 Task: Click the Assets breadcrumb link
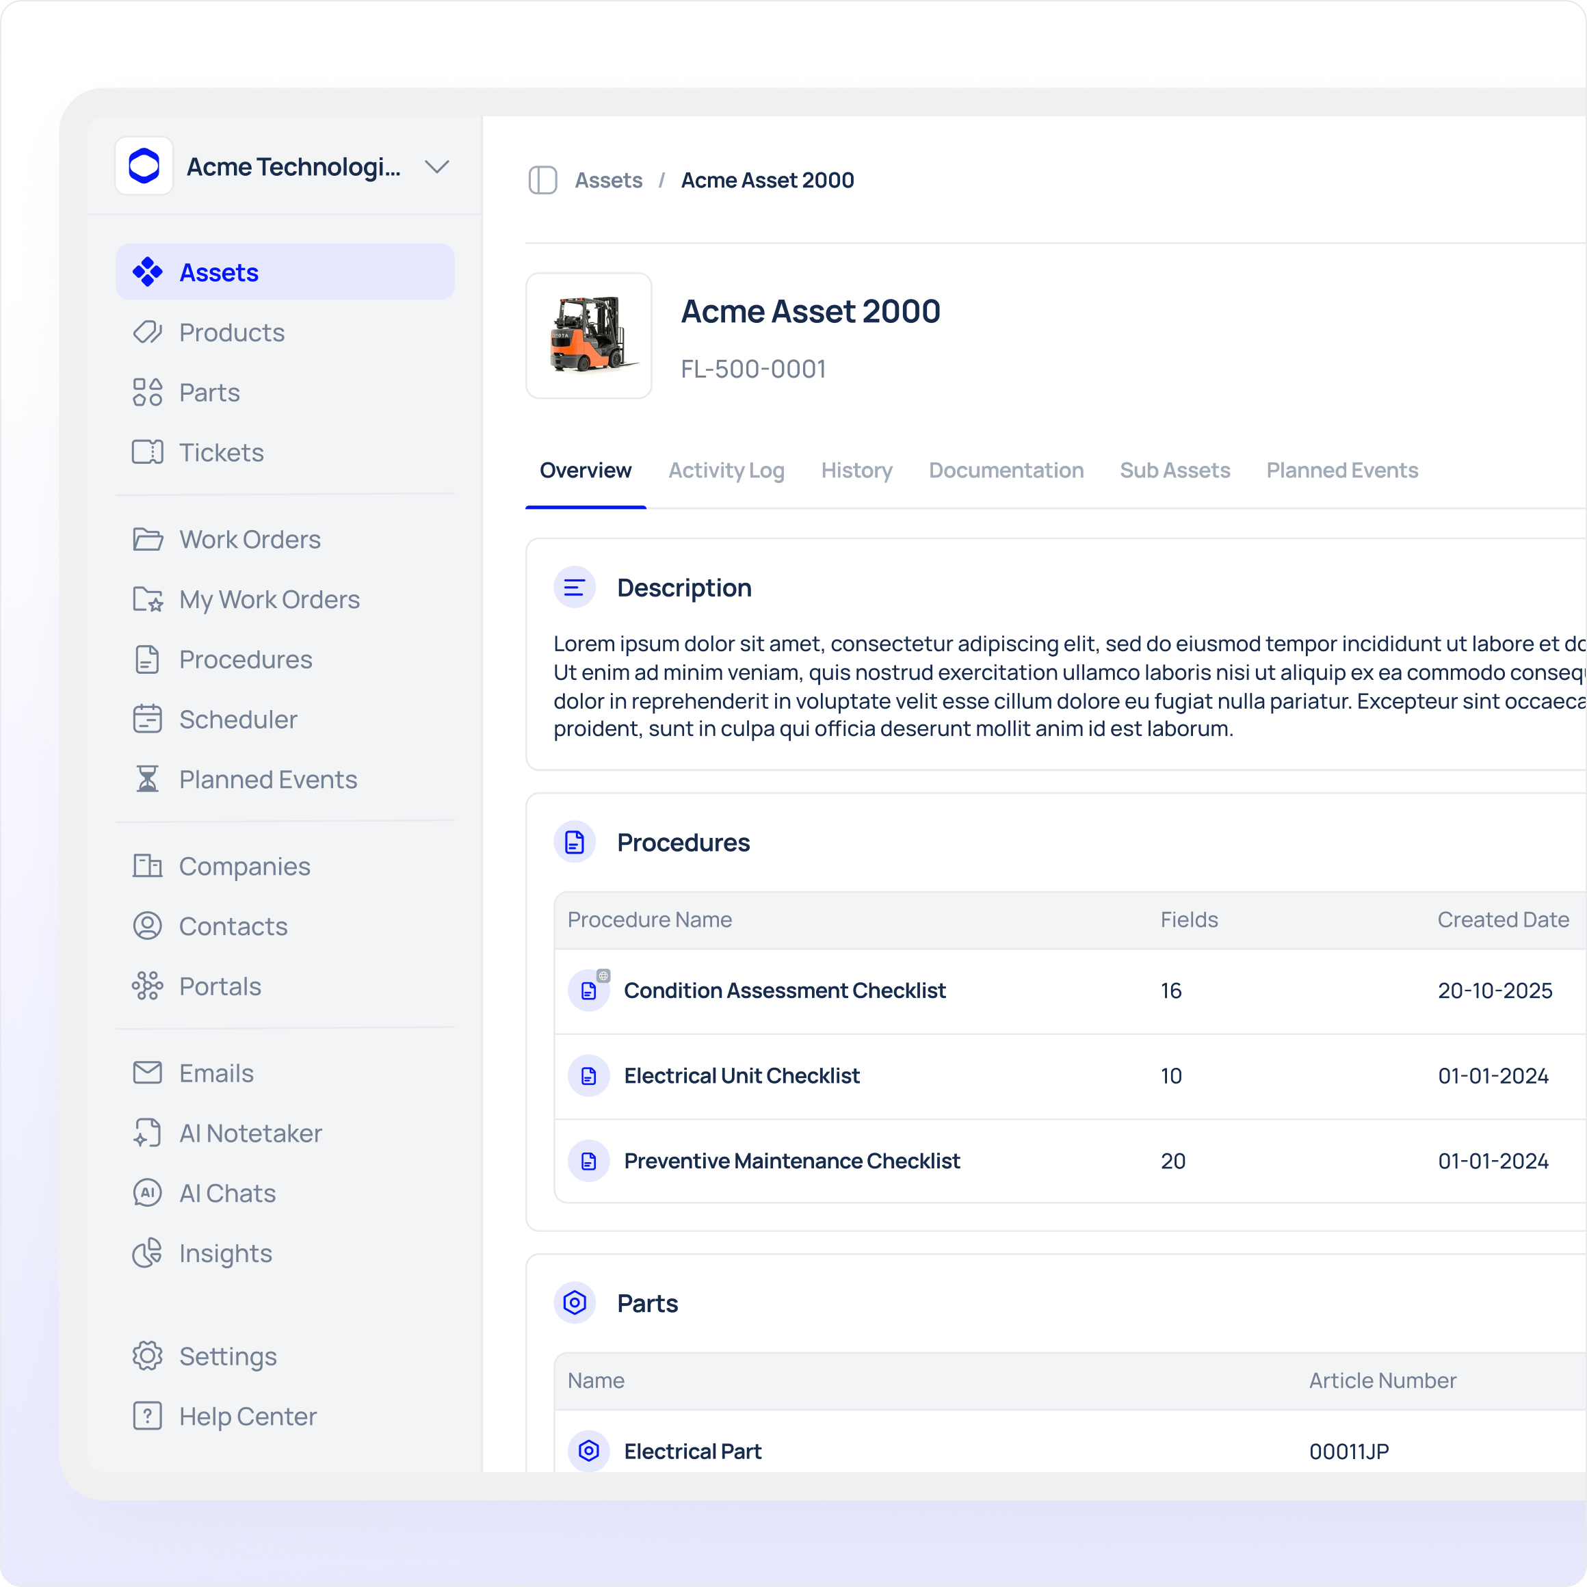point(608,180)
